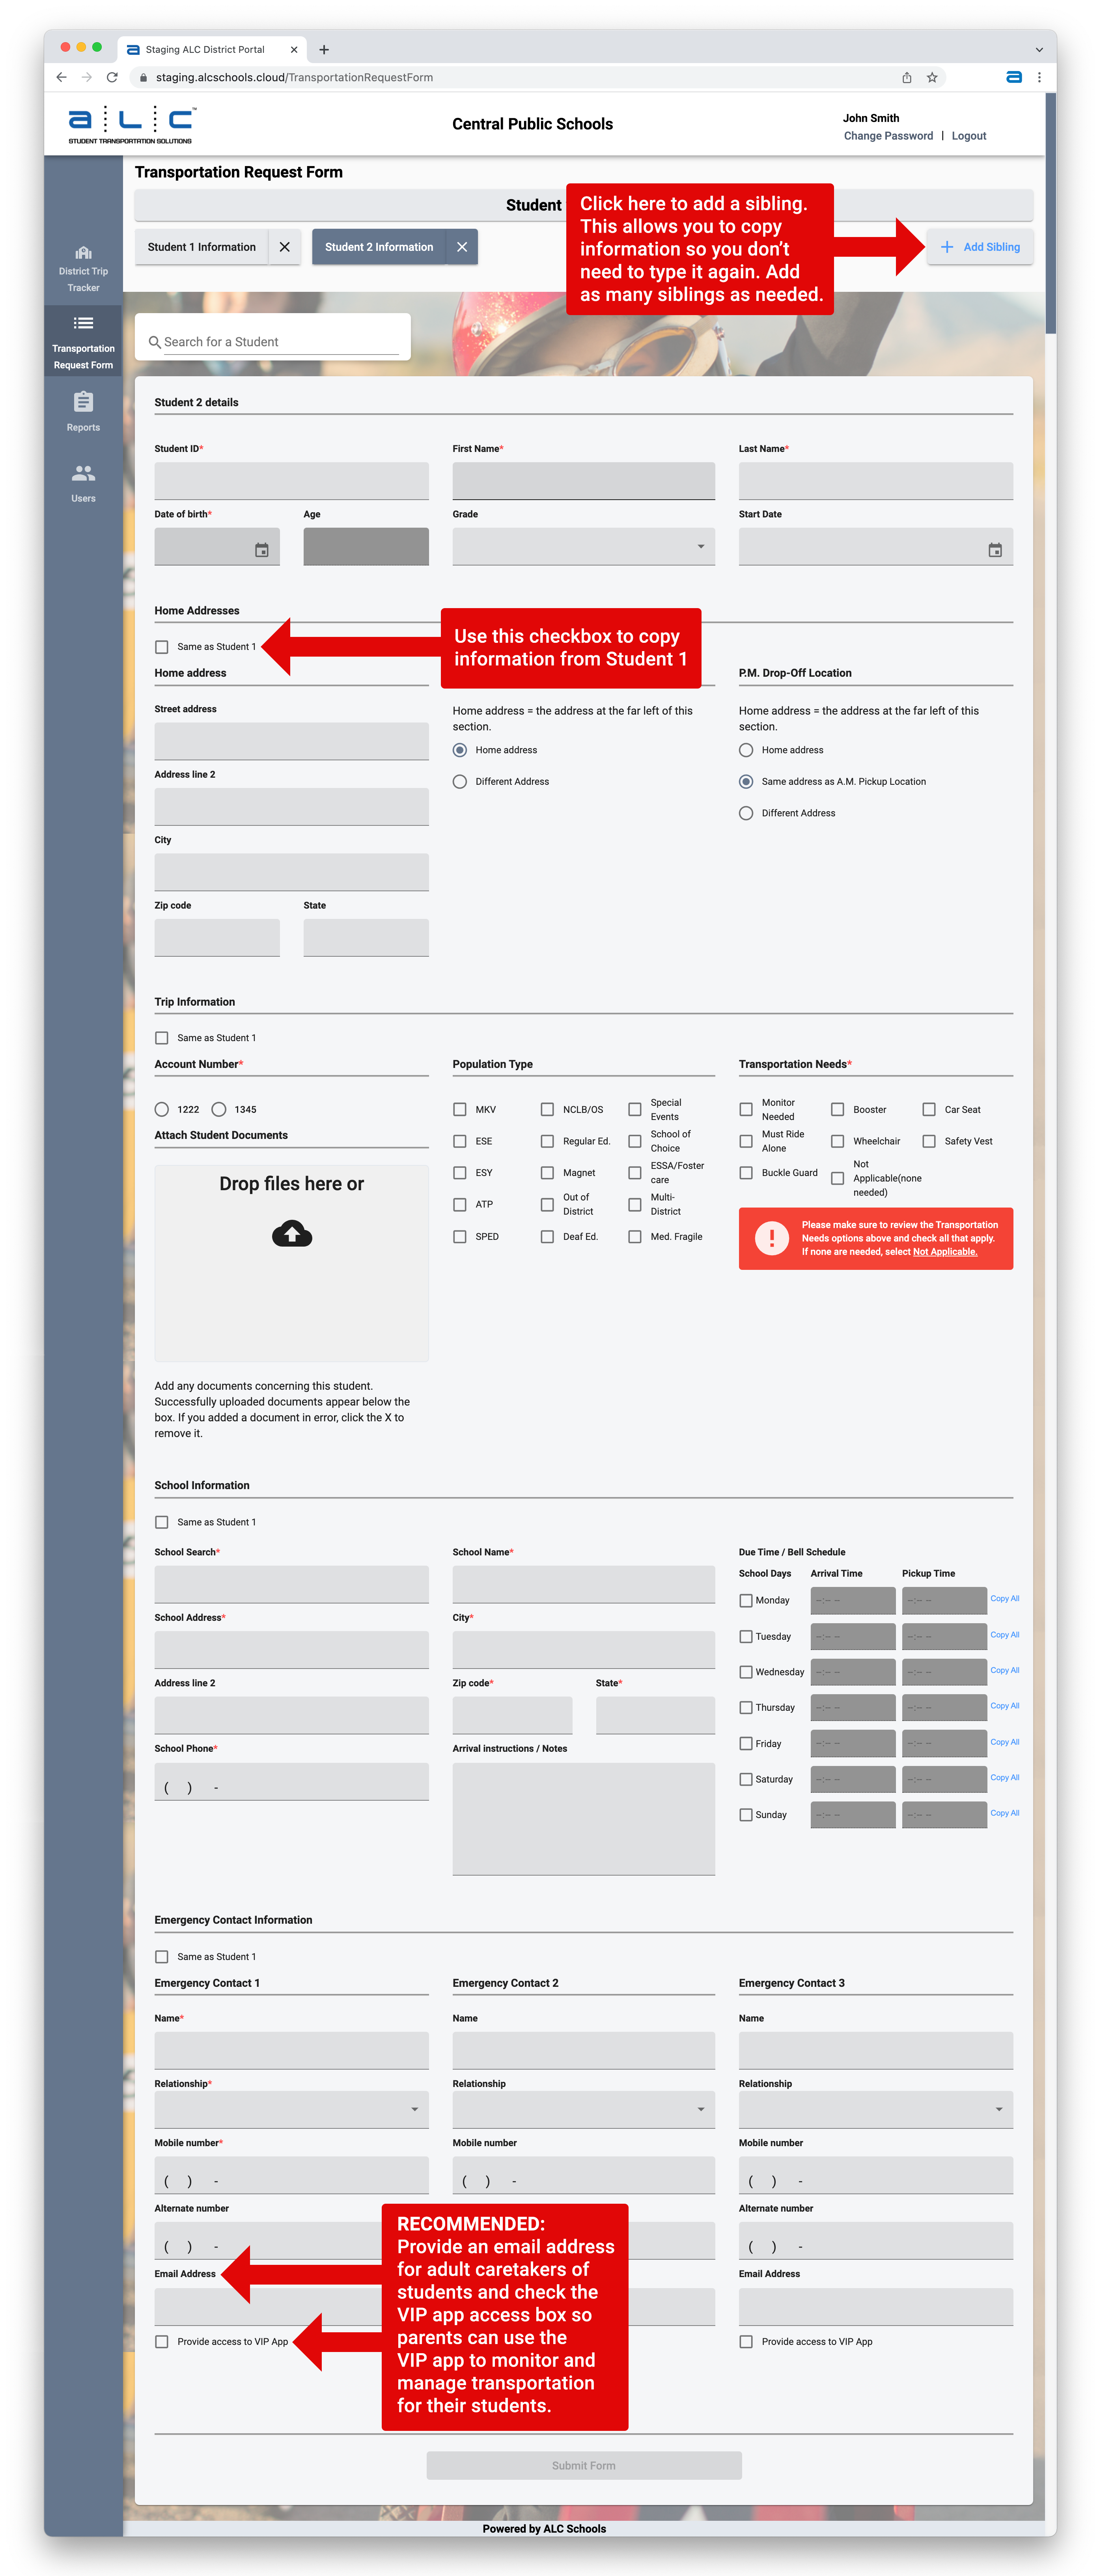Open Date of birth calendar picker
The width and height of the screenshot is (1101, 2576).
point(262,550)
